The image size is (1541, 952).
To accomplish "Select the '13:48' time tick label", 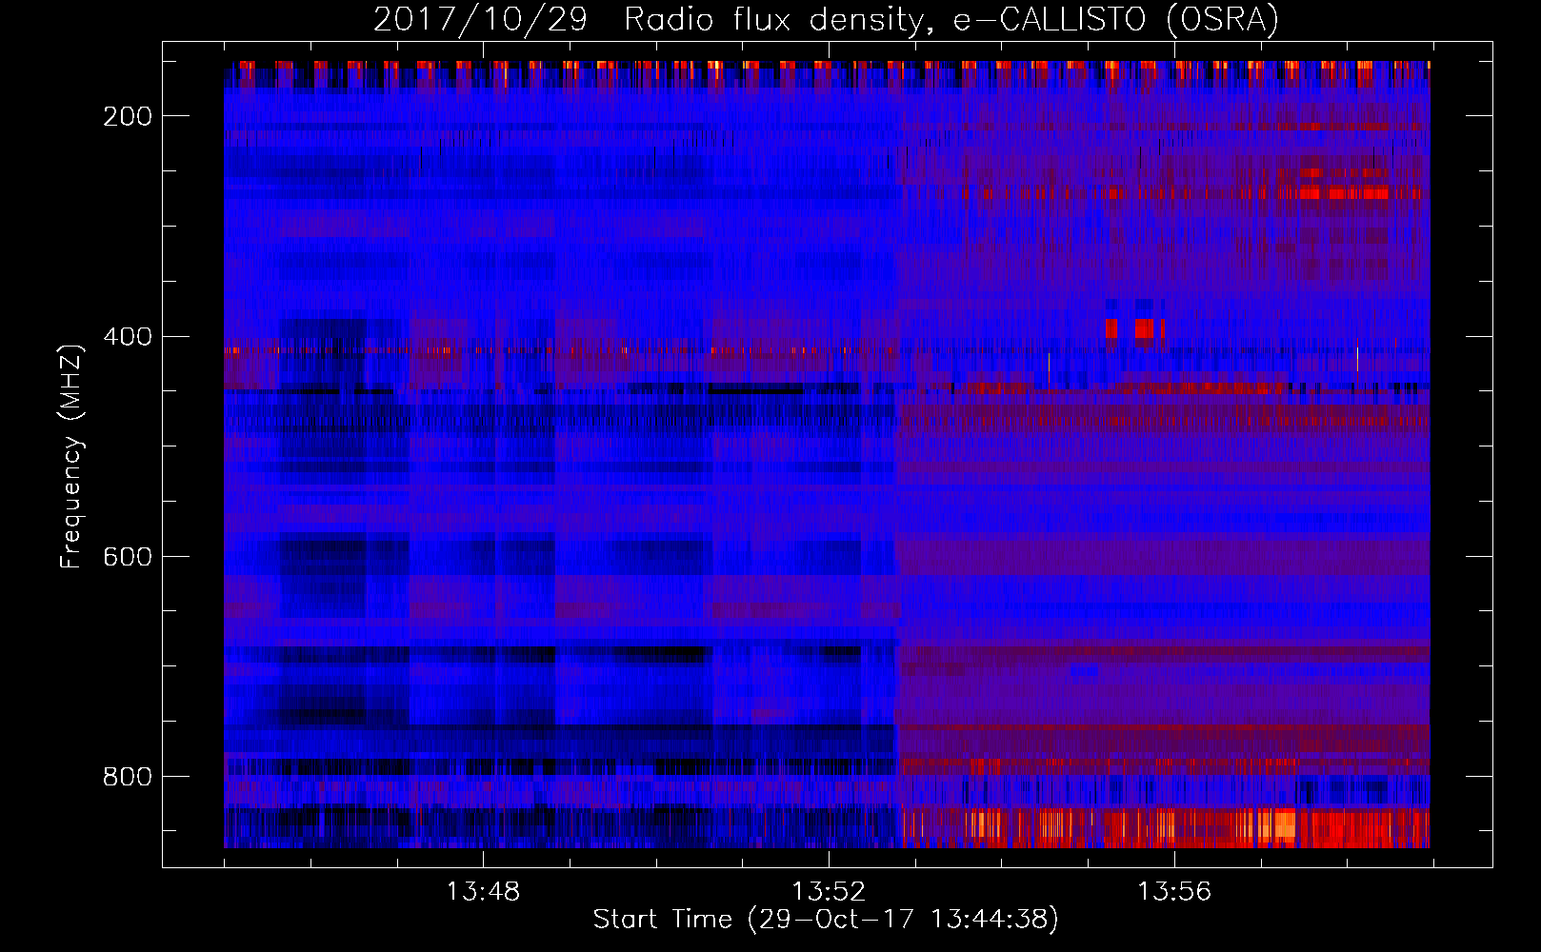I will point(483,892).
